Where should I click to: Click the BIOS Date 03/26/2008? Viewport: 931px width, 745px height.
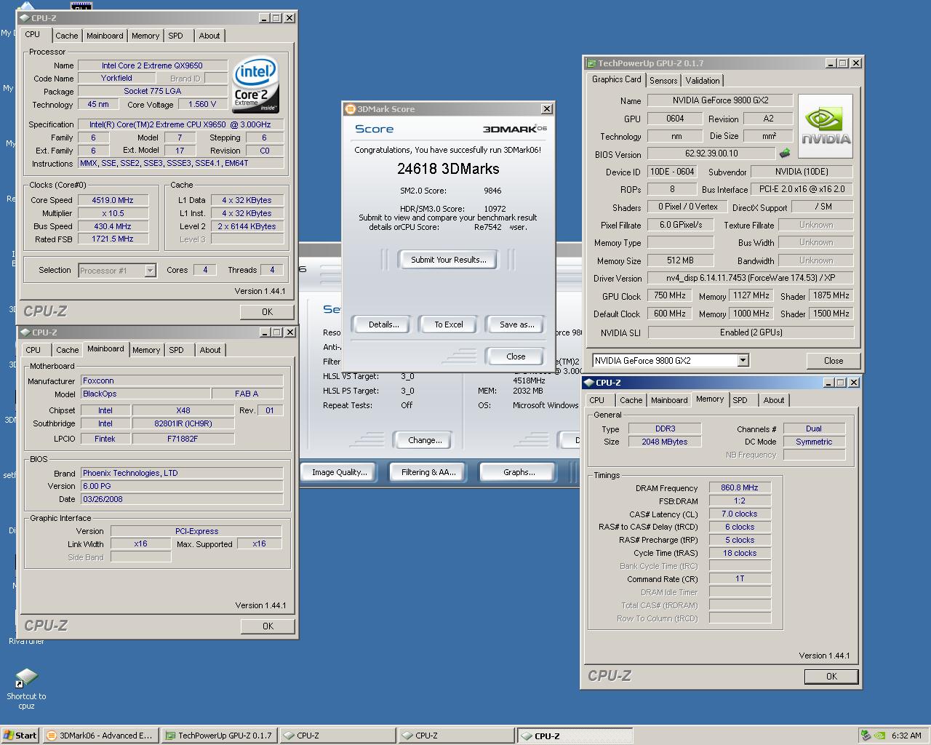pyautogui.click(x=182, y=499)
